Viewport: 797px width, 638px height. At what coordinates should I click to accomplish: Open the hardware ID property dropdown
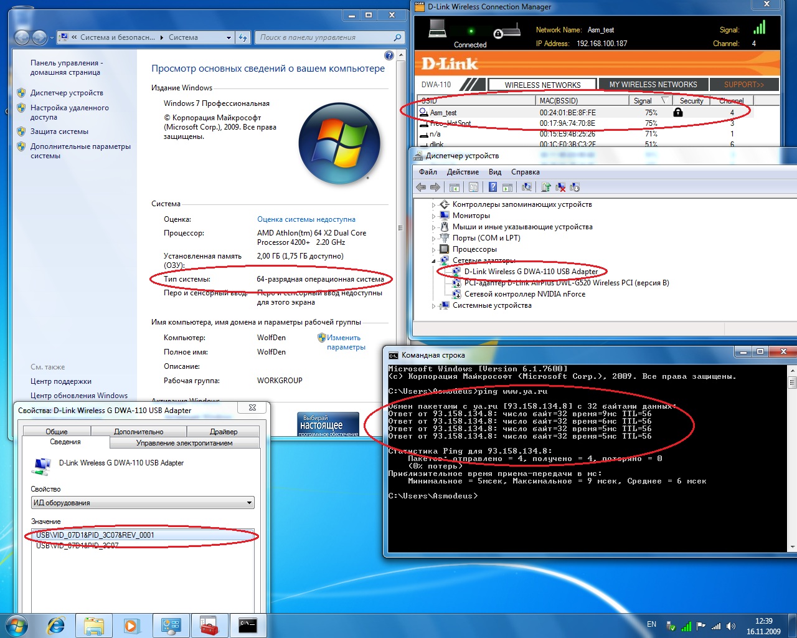point(142,503)
